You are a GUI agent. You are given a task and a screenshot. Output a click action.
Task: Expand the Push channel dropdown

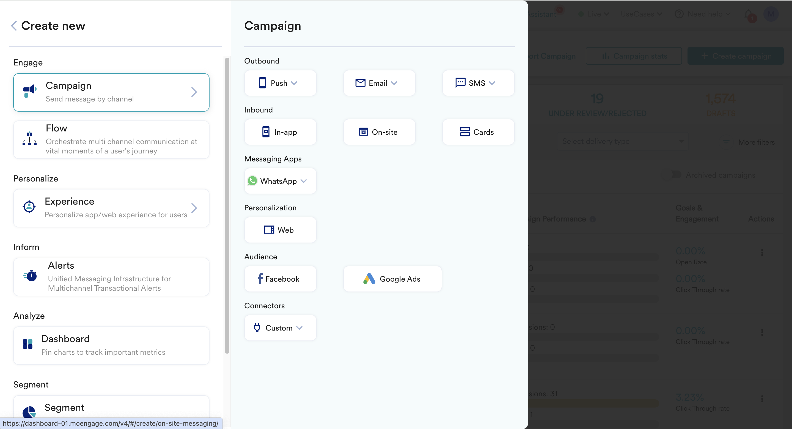tap(294, 83)
